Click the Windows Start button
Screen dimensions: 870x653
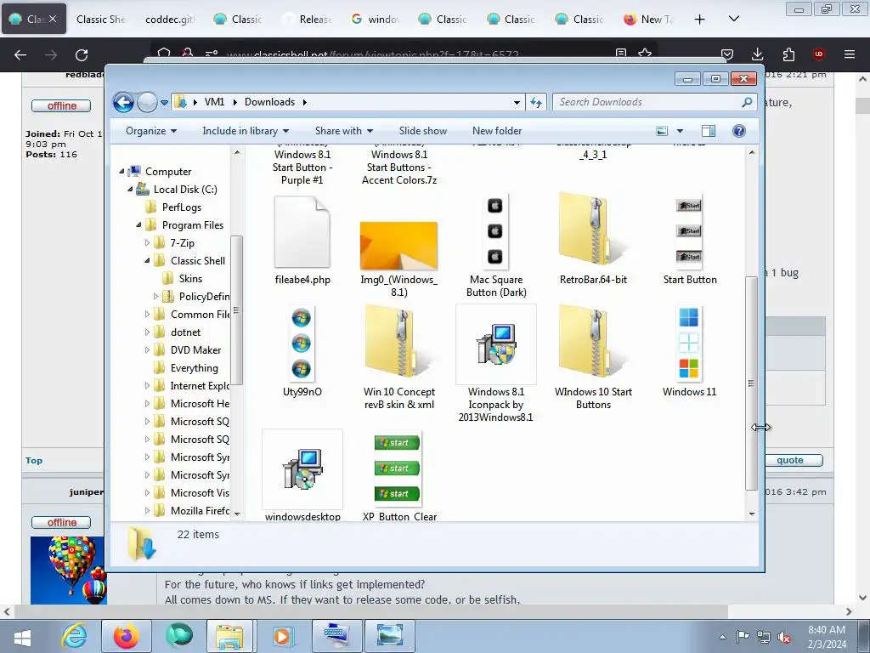click(x=22, y=636)
